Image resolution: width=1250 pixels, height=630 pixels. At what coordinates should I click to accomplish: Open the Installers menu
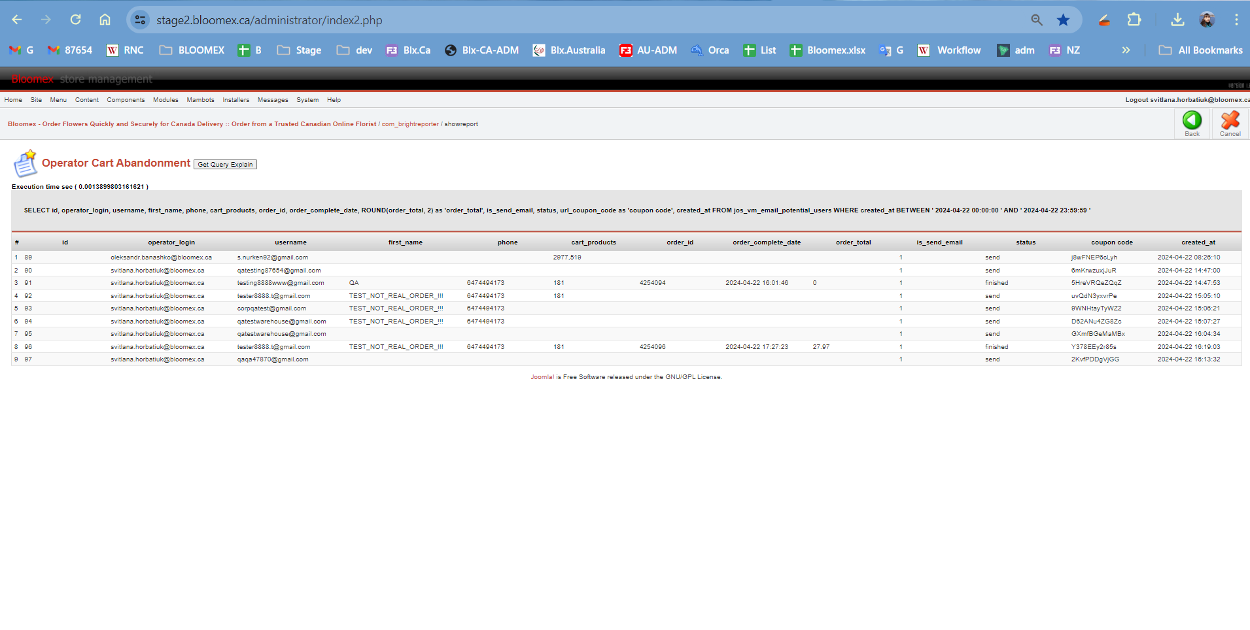click(x=235, y=100)
